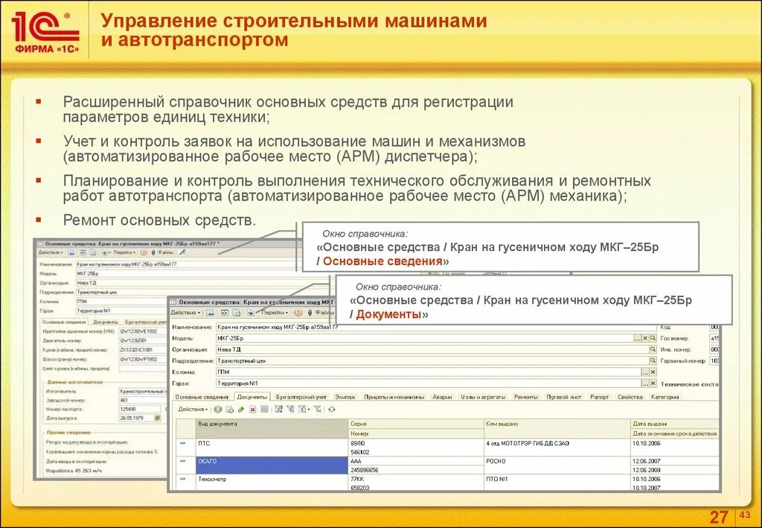The height and width of the screenshot is (528, 762).
Task: Open the filter icon with dropdown arrow in Документы toolbar
Action: (304, 410)
